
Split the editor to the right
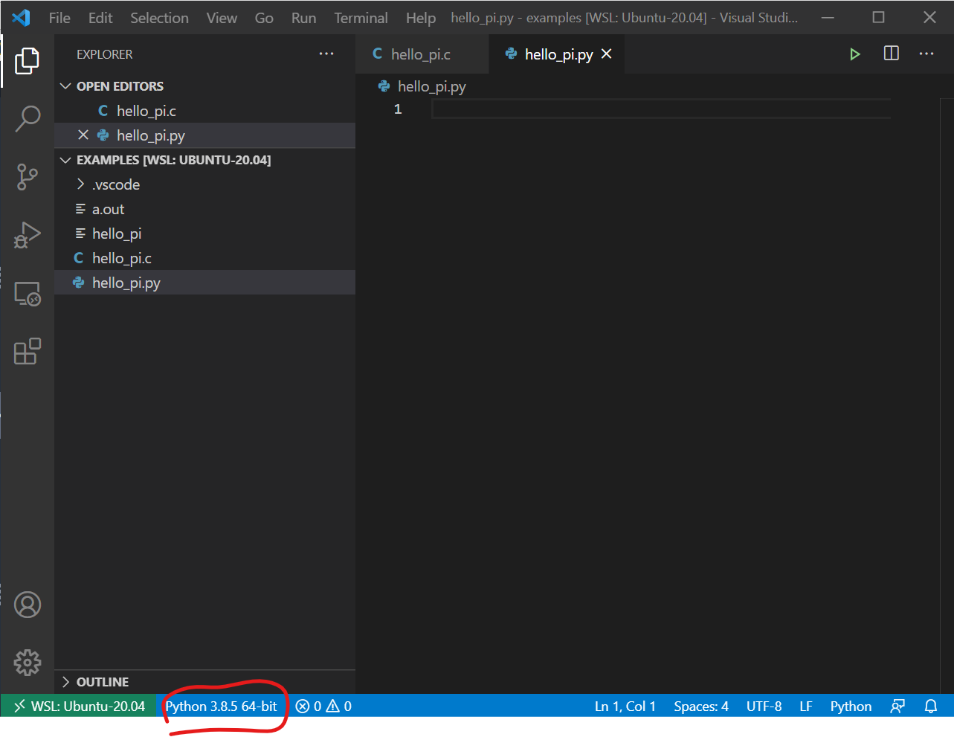[891, 54]
